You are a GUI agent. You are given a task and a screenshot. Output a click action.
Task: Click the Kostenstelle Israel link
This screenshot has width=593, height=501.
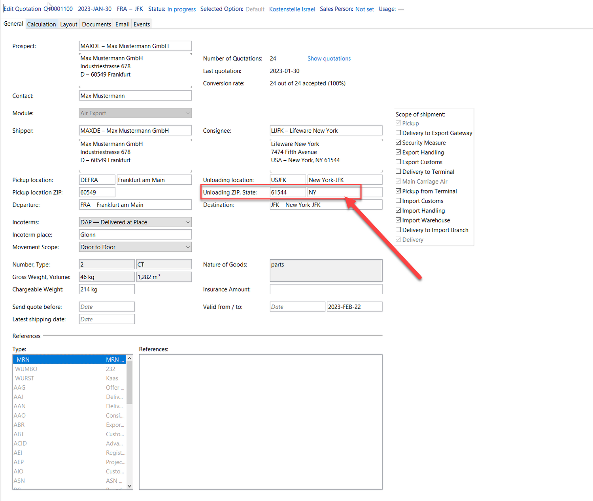[x=292, y=9]
